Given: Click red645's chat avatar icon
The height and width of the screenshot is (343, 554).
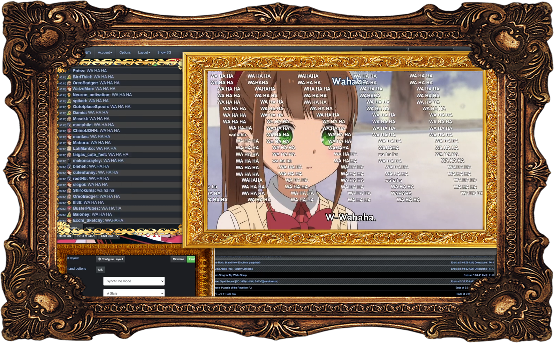Looking at the screenshot, I should point(69,179).
